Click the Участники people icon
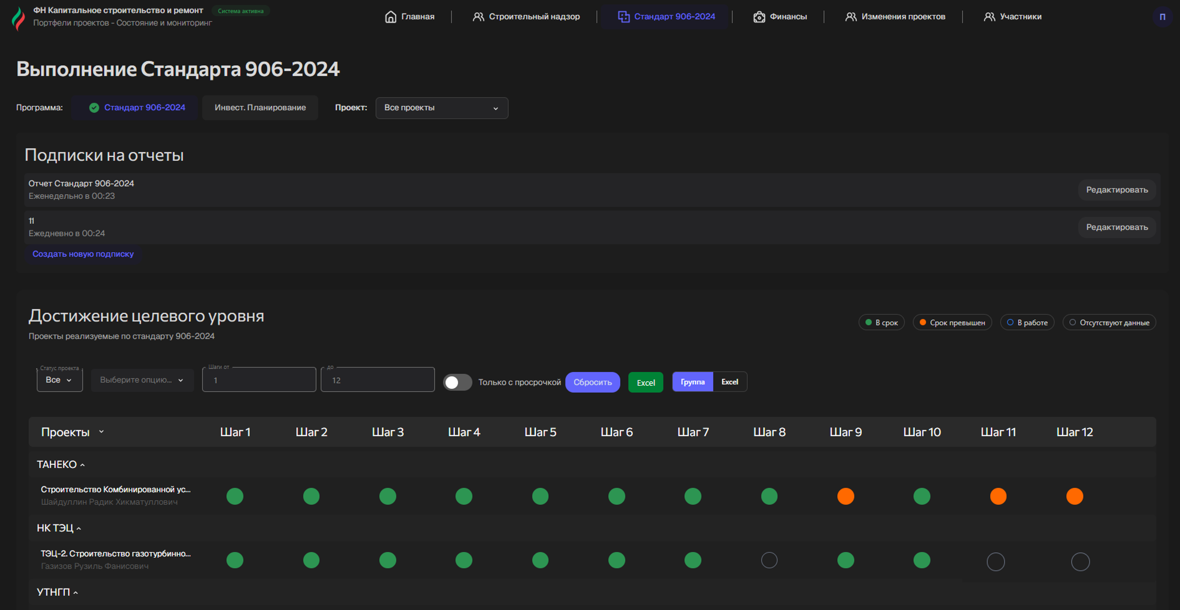 pos(989,17)
